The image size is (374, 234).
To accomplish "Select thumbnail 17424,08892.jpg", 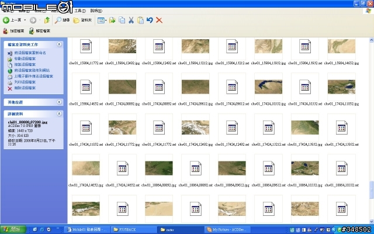I will (122, 87).
